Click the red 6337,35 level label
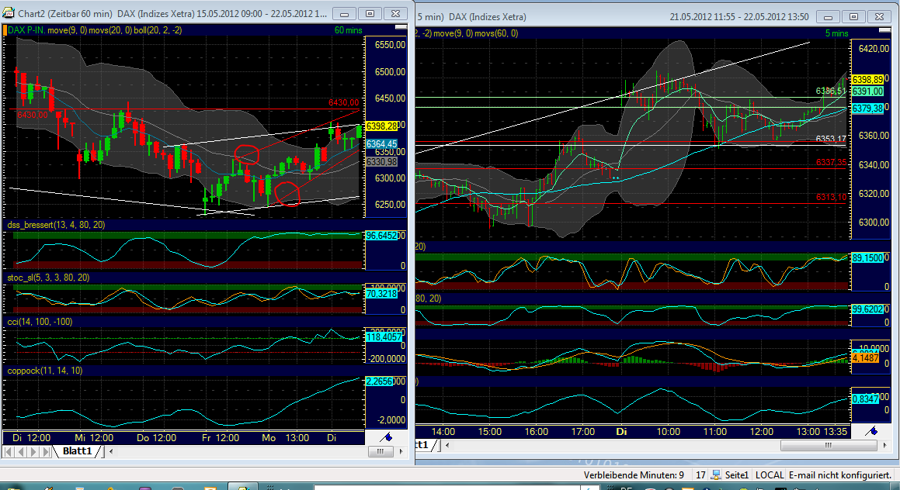This screenshot has height=490, width=900. pyautogui.click(x=831, y=163)
